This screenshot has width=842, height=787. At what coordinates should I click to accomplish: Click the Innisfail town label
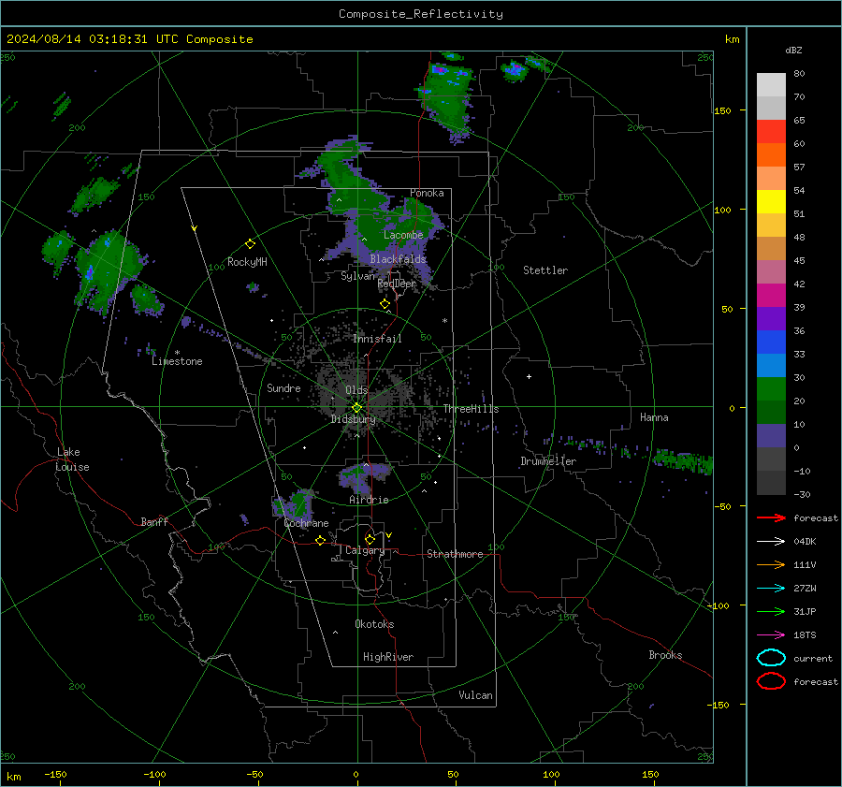point(377,339)
